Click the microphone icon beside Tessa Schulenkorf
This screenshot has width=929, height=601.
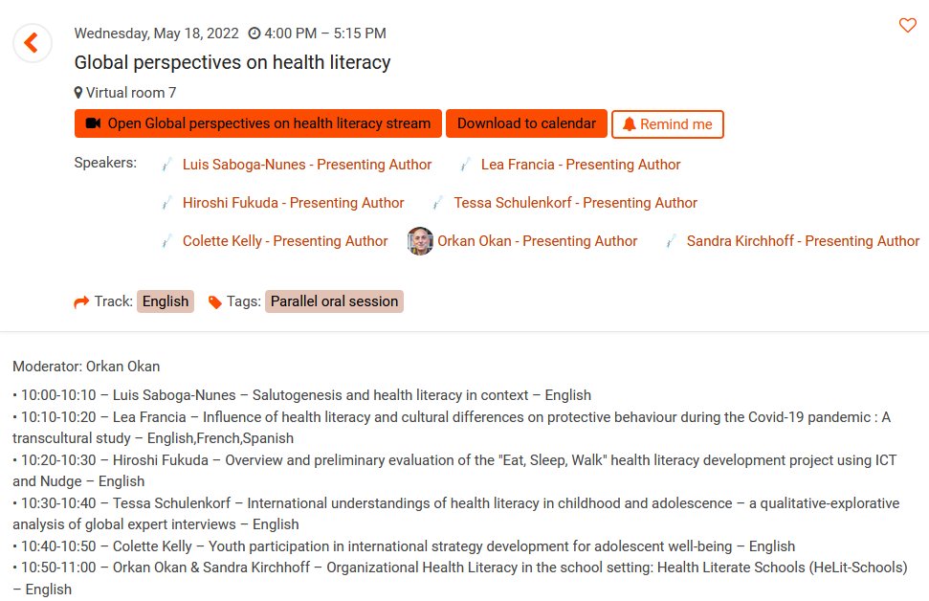tap(439, 203)
